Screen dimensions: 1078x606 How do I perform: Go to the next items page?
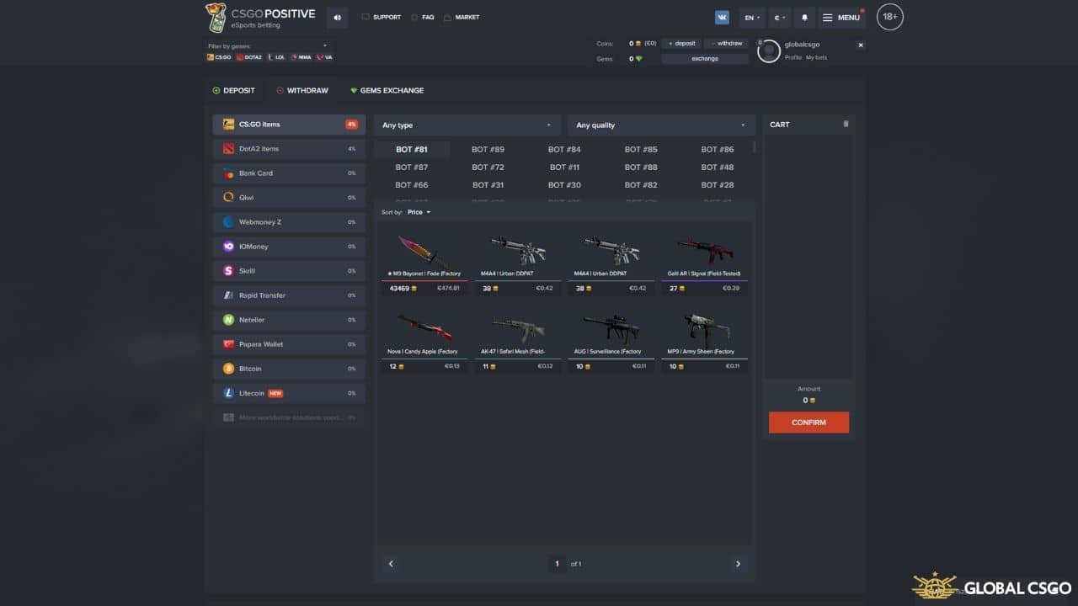[x=738, y=564]
